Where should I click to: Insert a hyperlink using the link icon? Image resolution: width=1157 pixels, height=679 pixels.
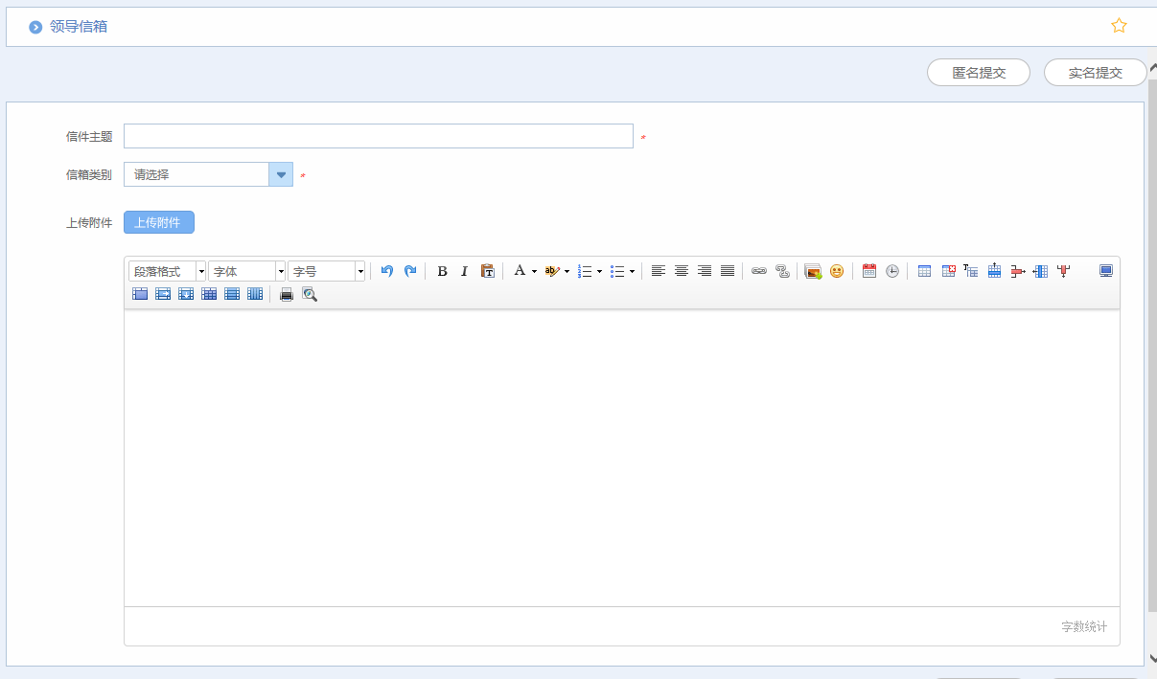coord(759,271)
